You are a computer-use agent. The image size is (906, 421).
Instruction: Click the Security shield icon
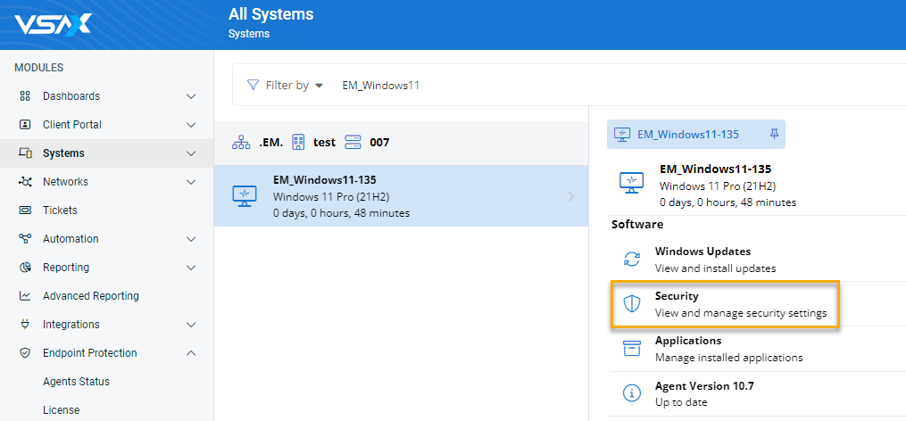coord(632,304)
